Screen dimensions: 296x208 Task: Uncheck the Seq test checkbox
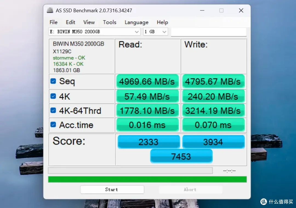click(x=53, y=81)
